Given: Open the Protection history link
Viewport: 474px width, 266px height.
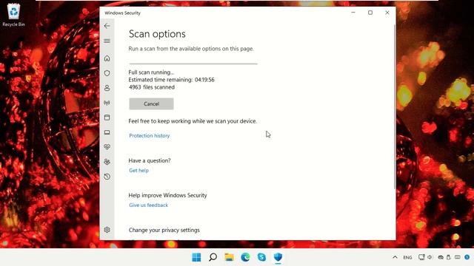Looking at the screenshot, I should coord(150,136).
